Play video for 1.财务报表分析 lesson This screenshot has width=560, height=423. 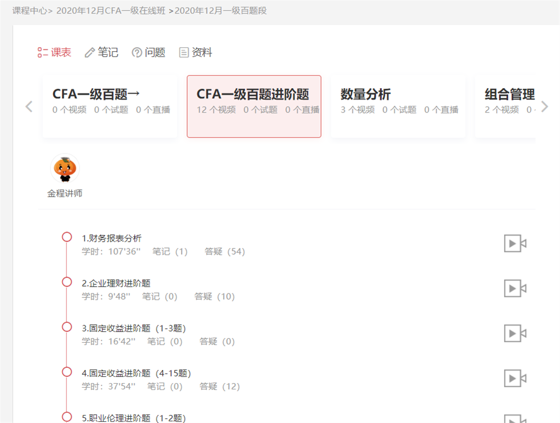(515, 243)
